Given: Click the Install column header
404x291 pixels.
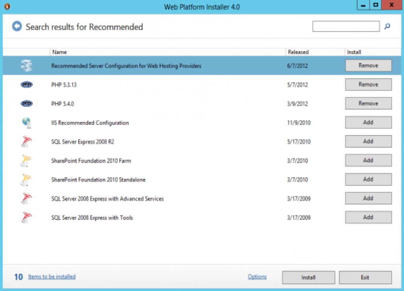Looking at the screenshot, I should pyautogui.click(x=373, y=52).
